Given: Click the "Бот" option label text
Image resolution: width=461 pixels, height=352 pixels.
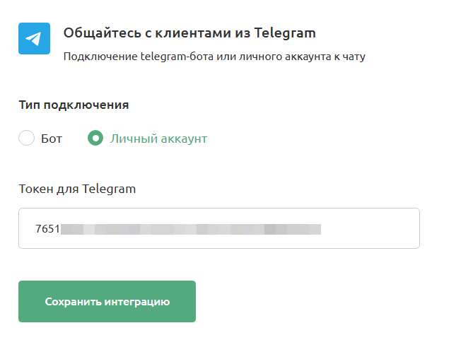Looking at the screenshot, I should (52, 139).
